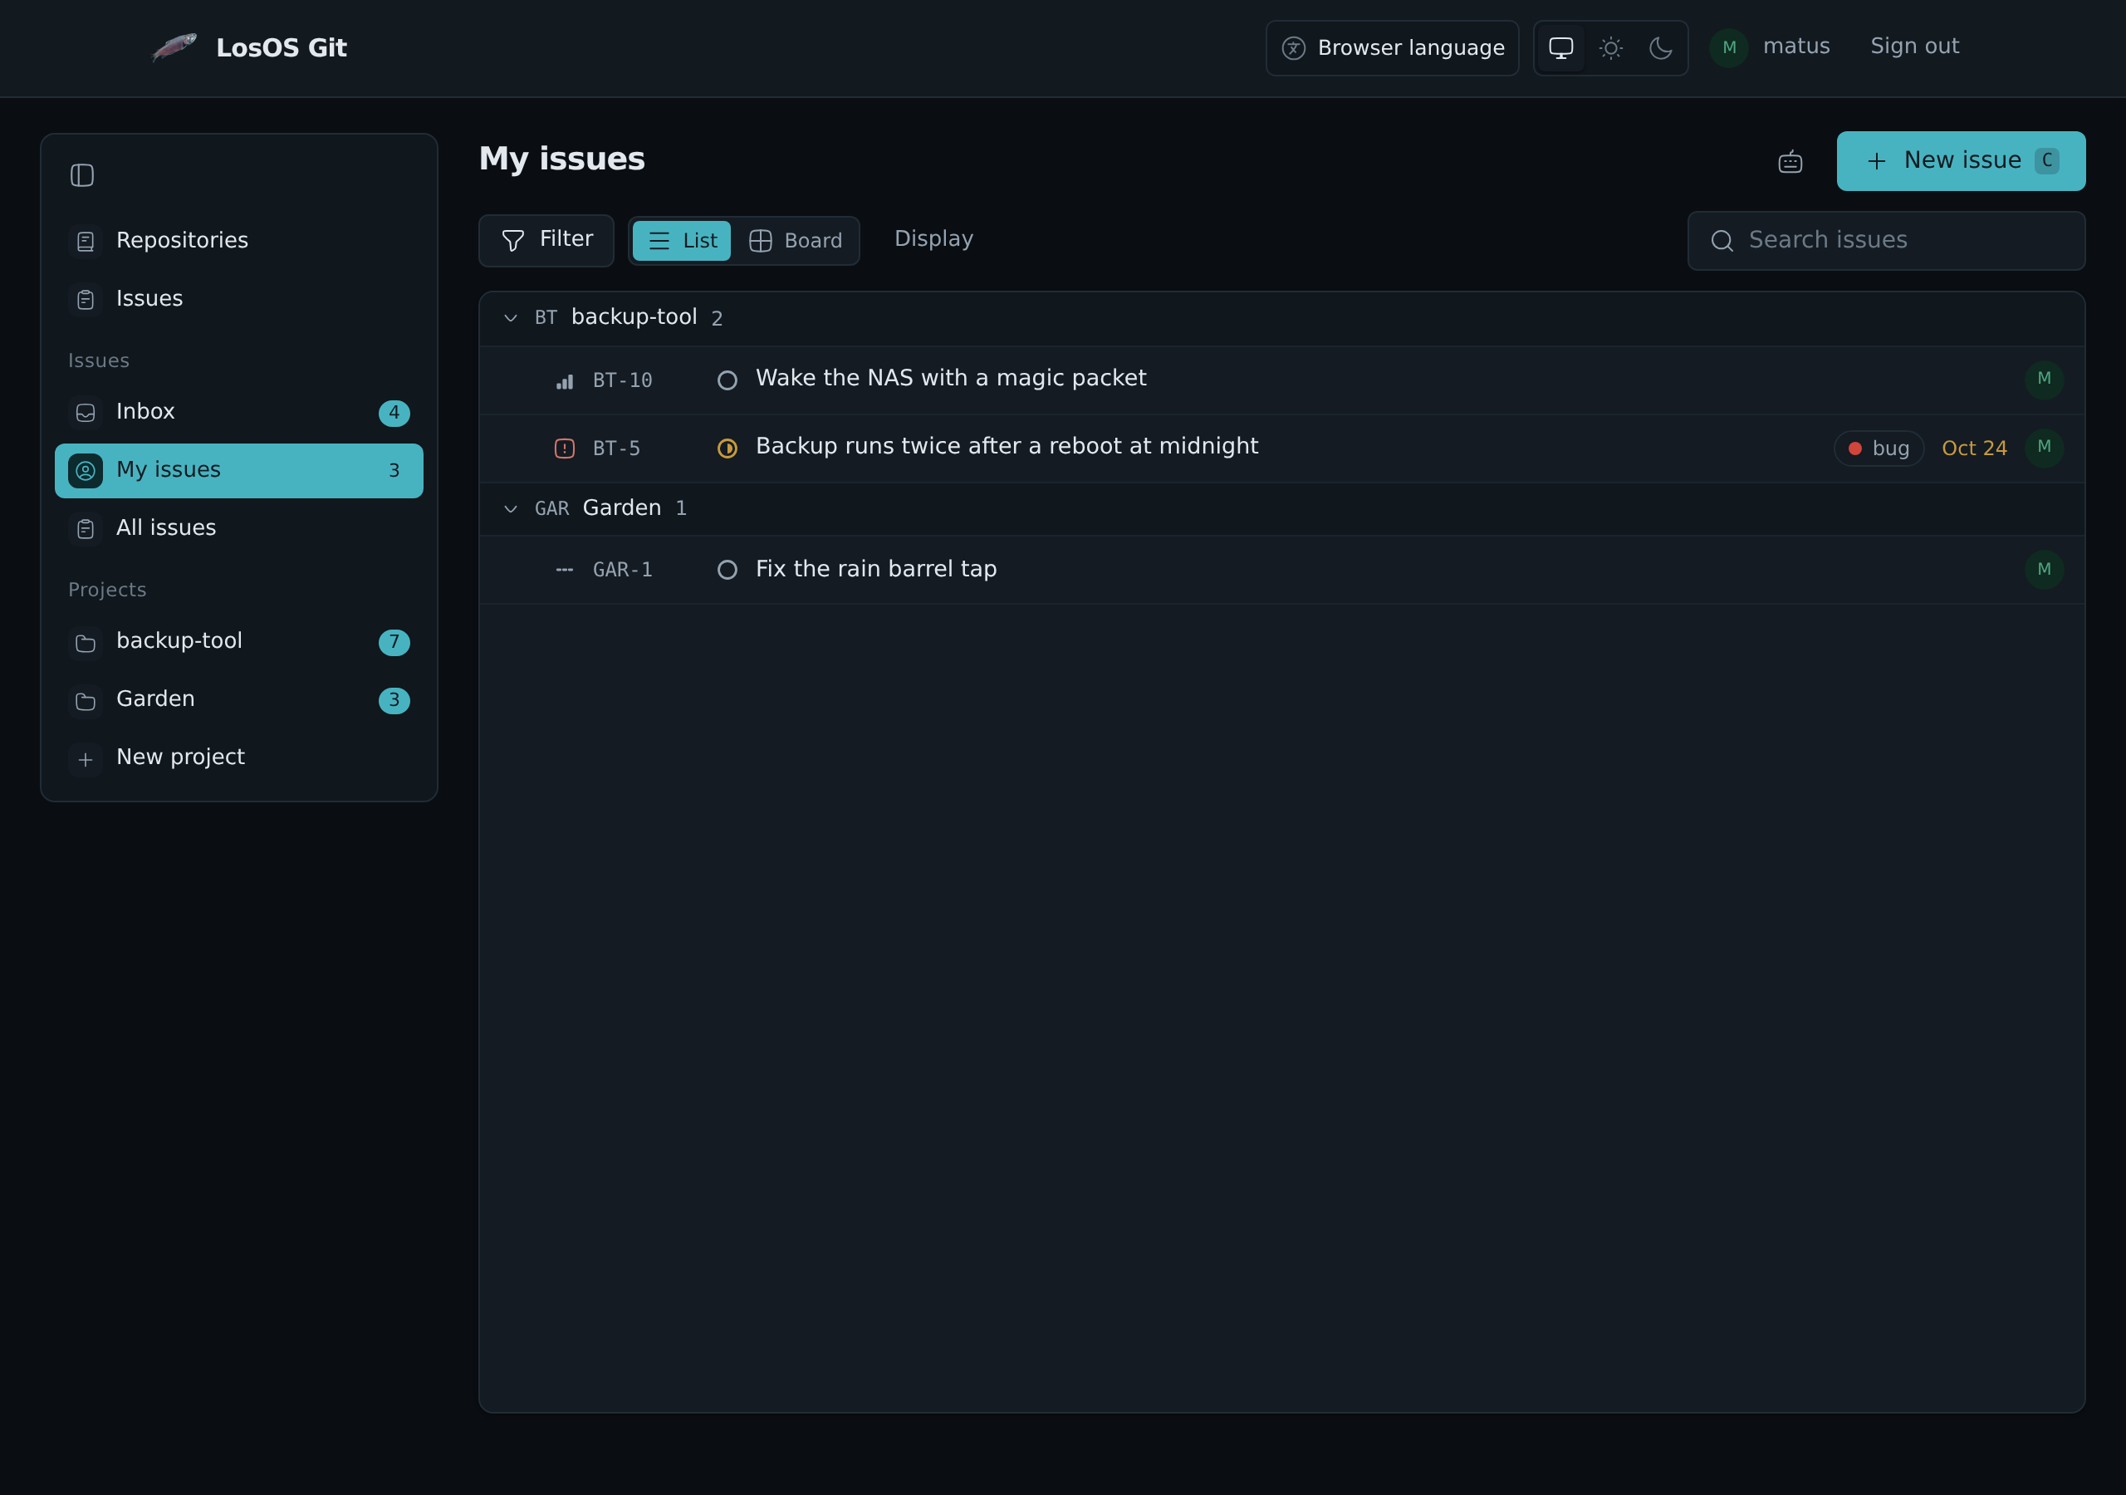Click the matus user avatar in header
2126x1495 pixels.
tap(1729, 47)
